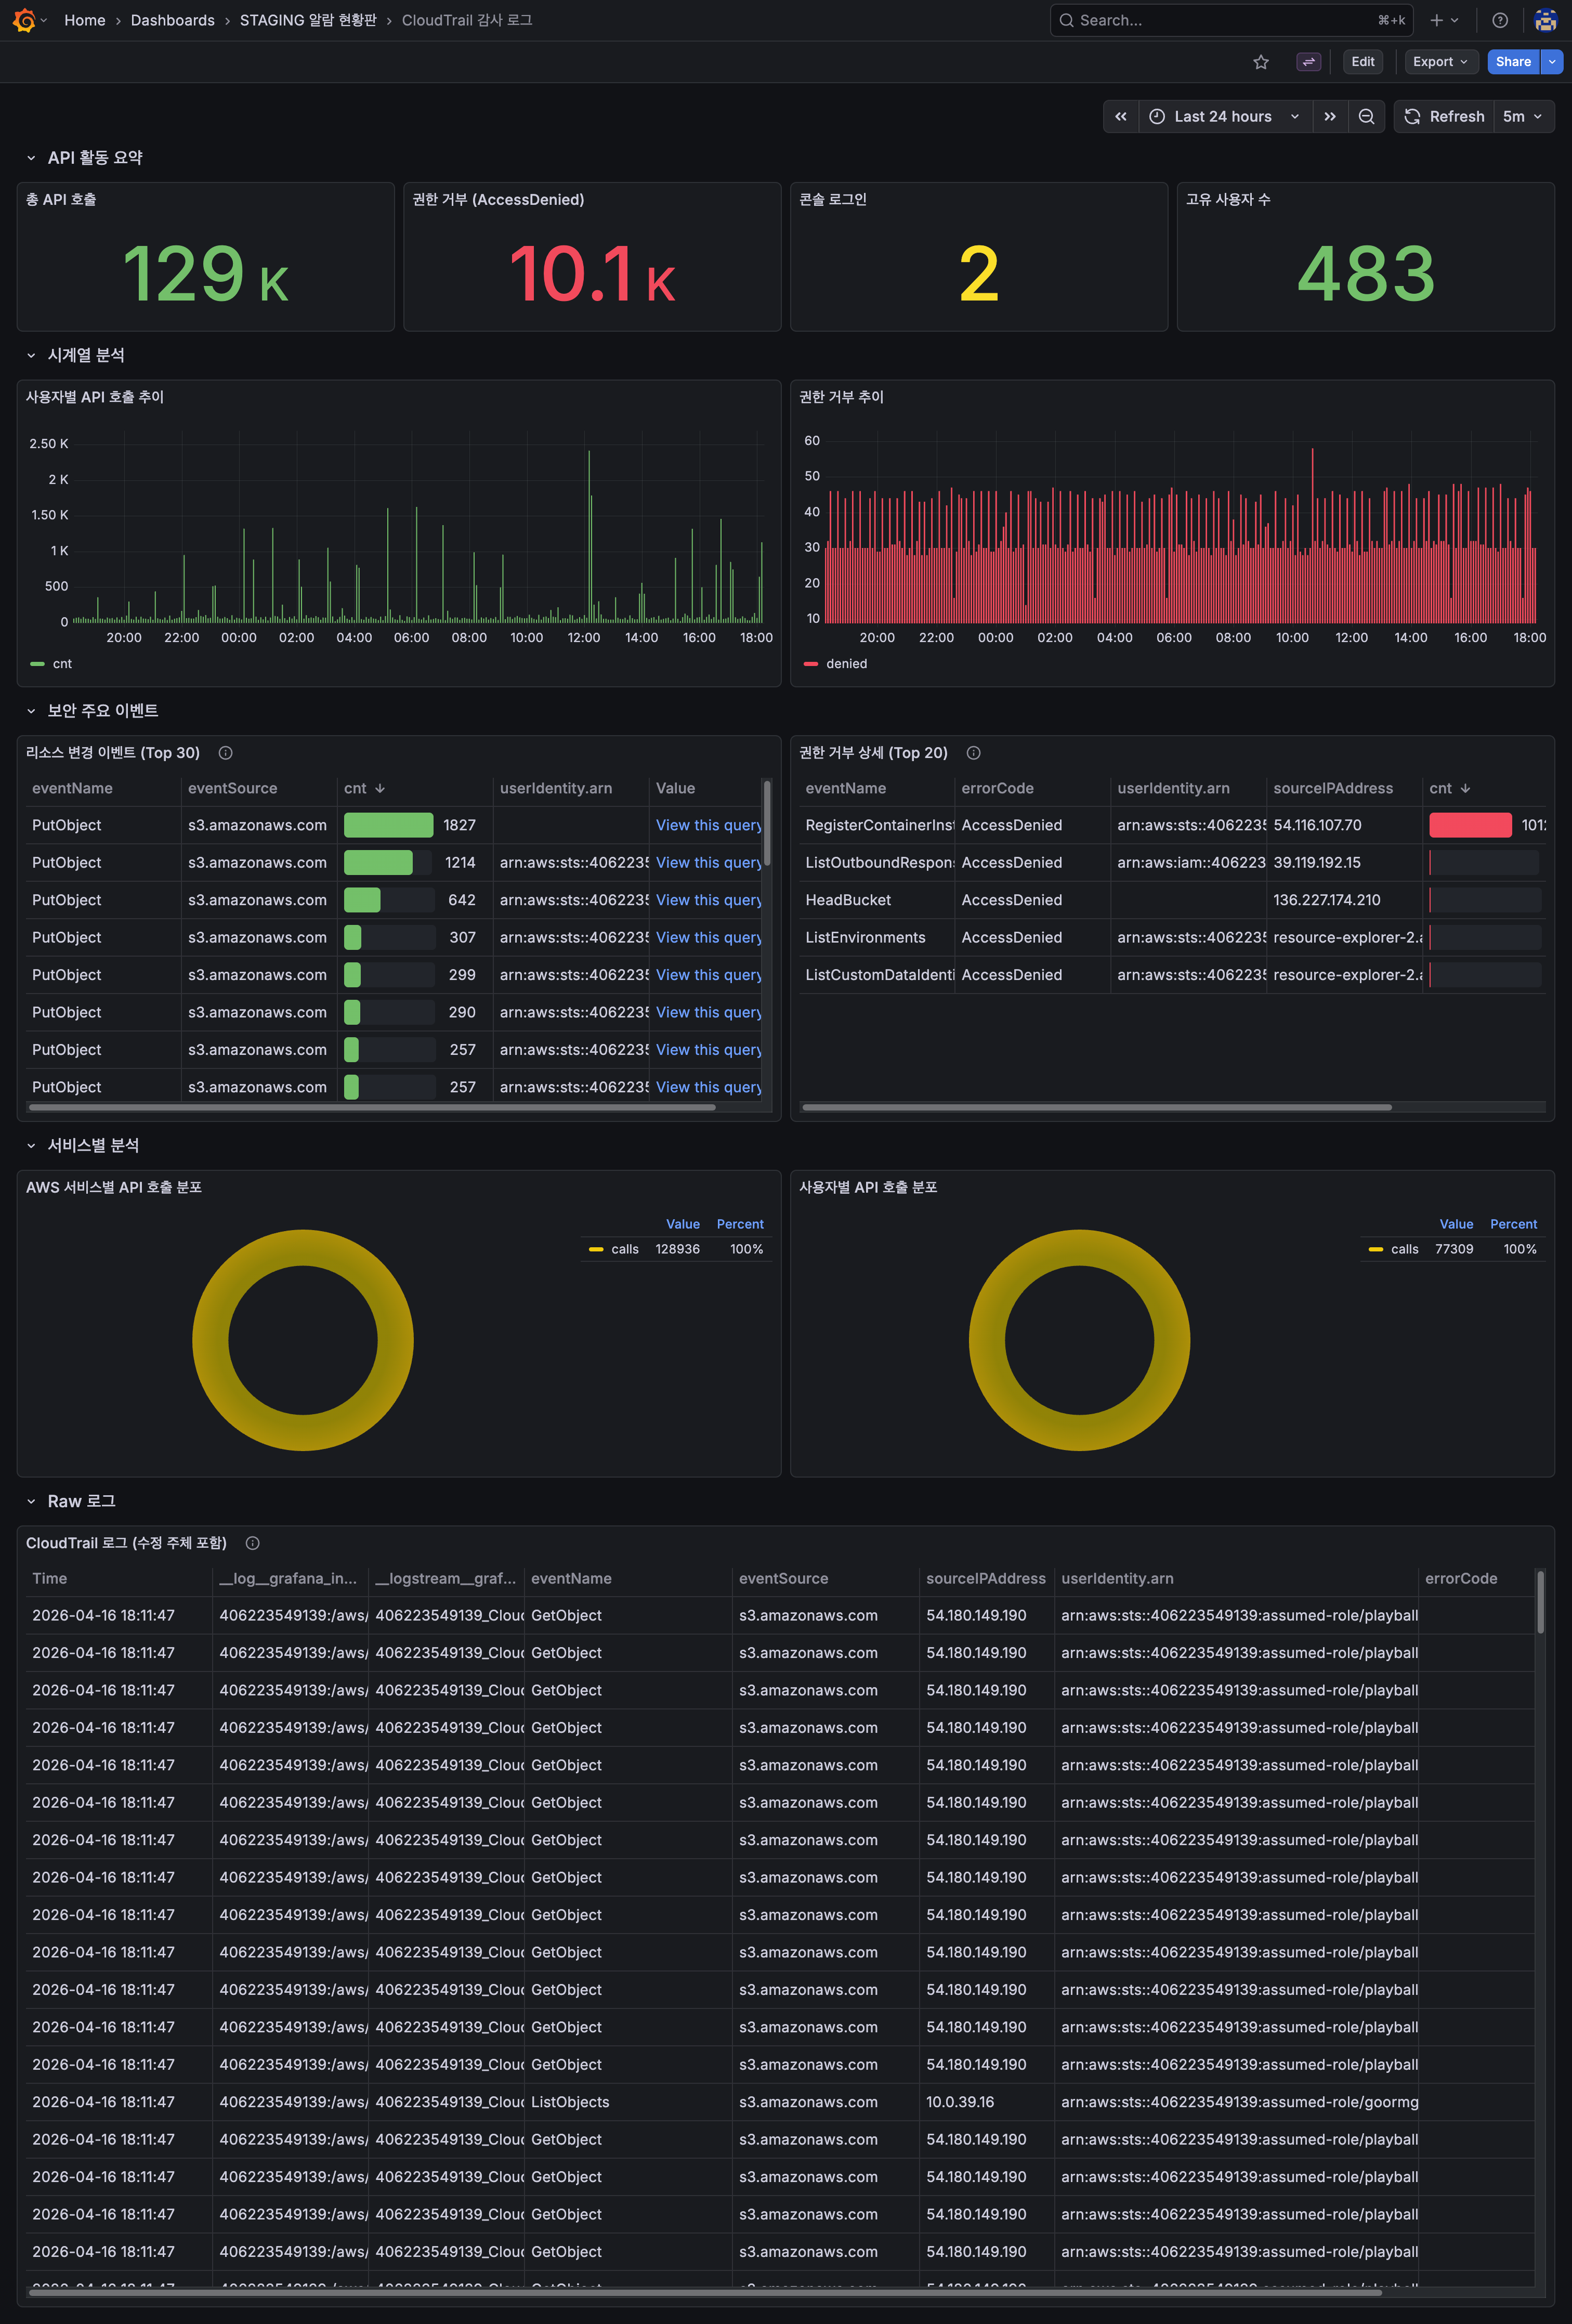Screen dimensions: 1572x2324
Task: Open the Last 24 hours time picker
Action: click(1222, 117)
